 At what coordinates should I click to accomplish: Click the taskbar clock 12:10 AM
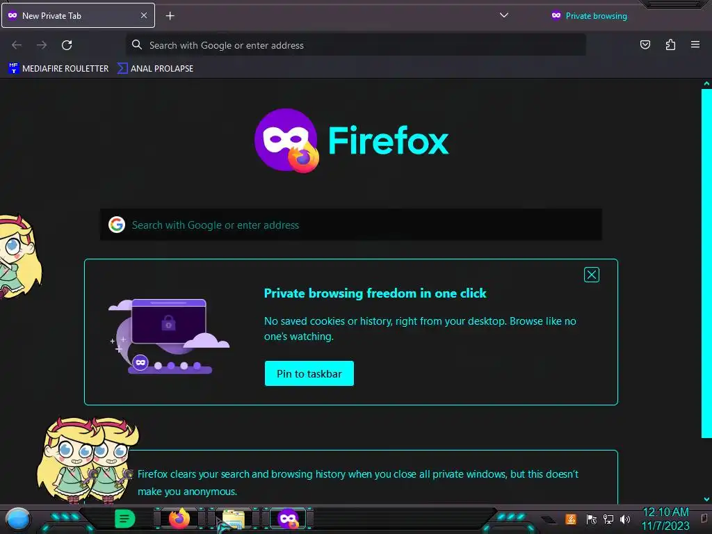[665, 519]
